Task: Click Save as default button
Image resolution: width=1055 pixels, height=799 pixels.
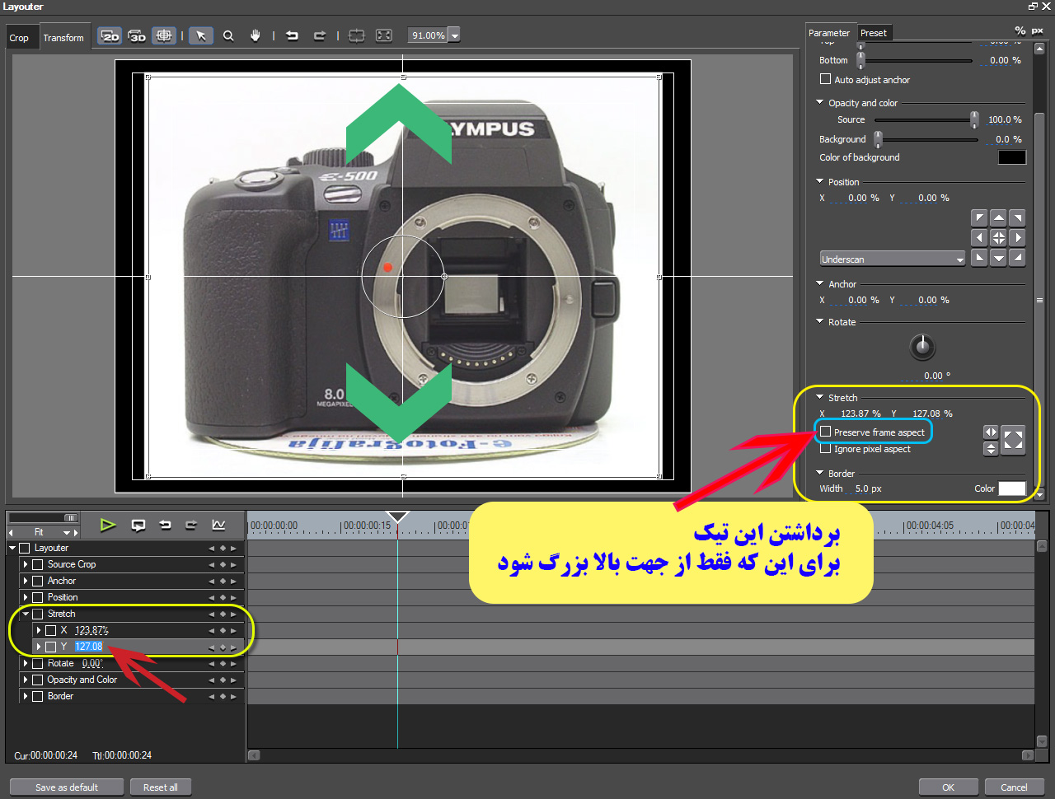Action: coord(67,787)
